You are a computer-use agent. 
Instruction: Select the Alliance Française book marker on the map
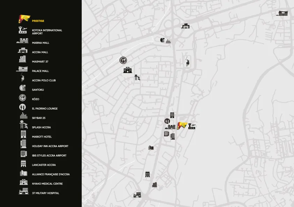(x=151, y=148)
